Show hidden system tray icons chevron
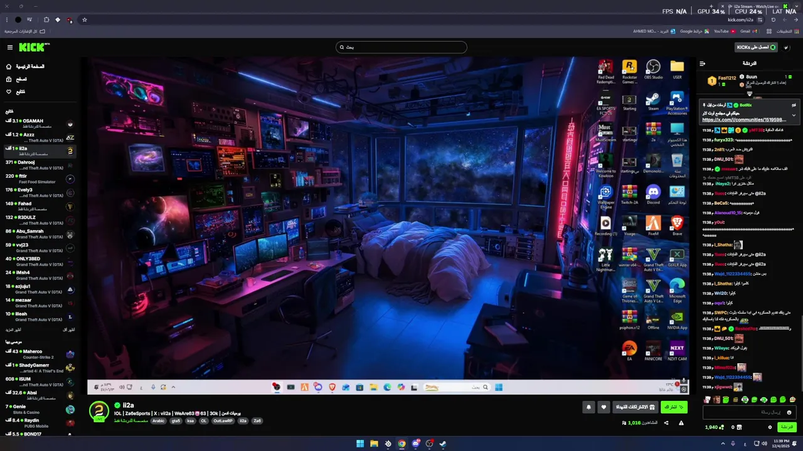The width and height of the screenshot is (803, 451). coord(722,443)
